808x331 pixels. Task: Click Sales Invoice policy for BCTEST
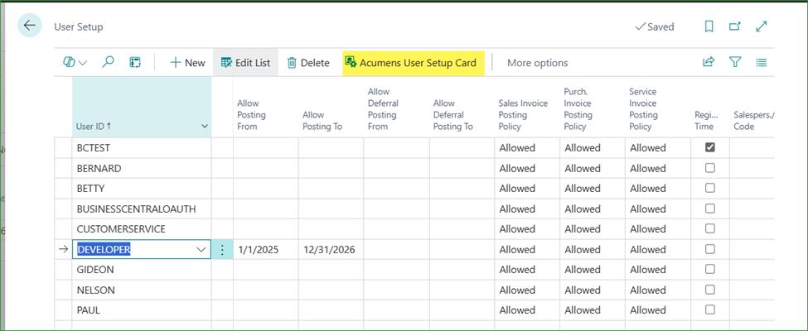(527, 148)
